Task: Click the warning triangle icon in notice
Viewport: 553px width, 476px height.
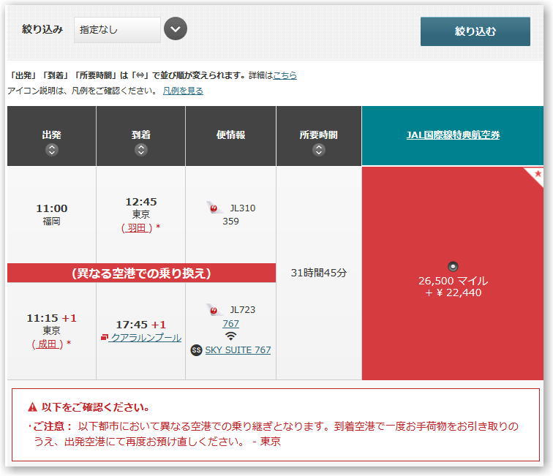Action: tap(32, 407)
